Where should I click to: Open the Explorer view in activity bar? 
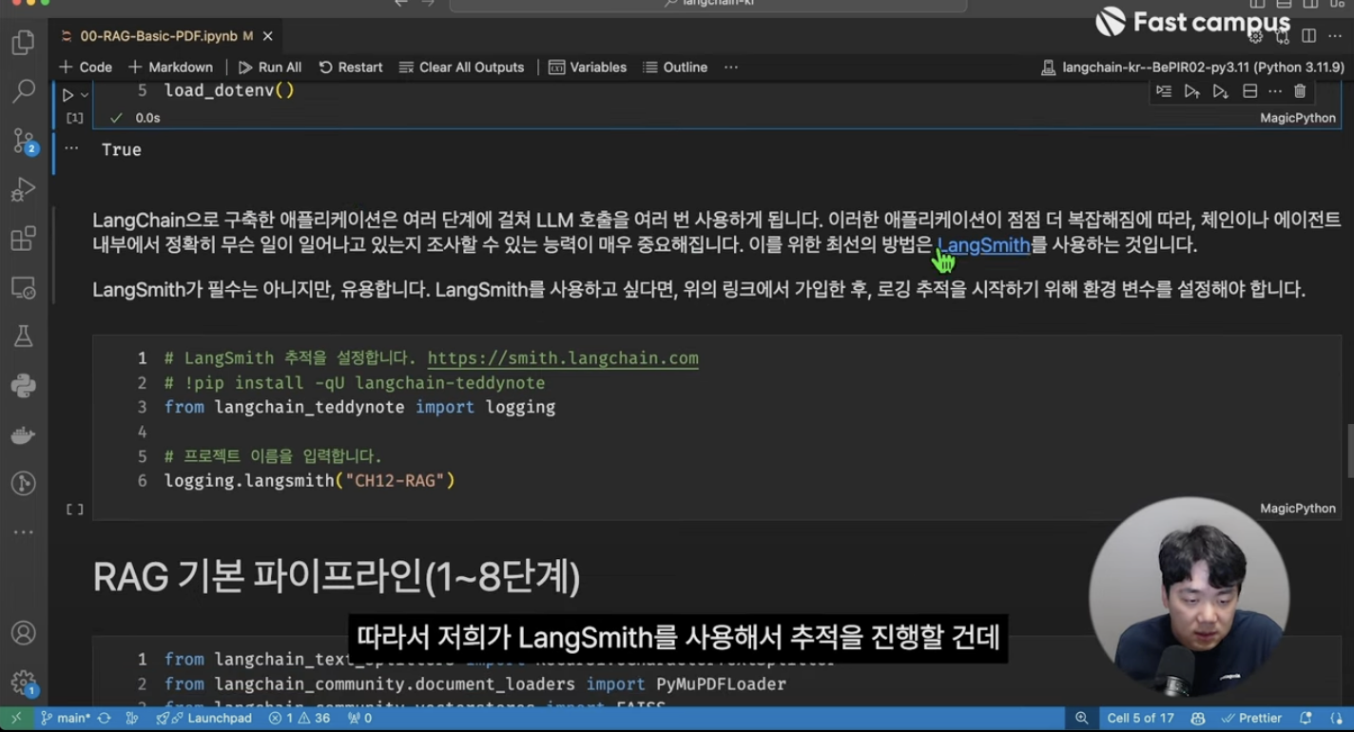click(x=23, y=43)
